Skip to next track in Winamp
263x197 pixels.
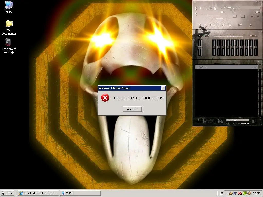tap(223, 25)
